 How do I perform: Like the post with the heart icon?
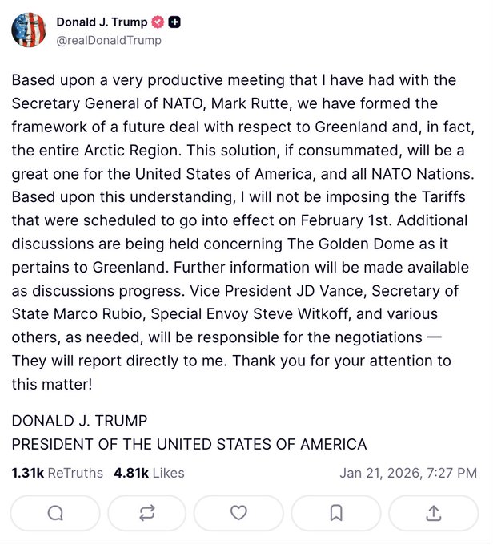(238, 513)
